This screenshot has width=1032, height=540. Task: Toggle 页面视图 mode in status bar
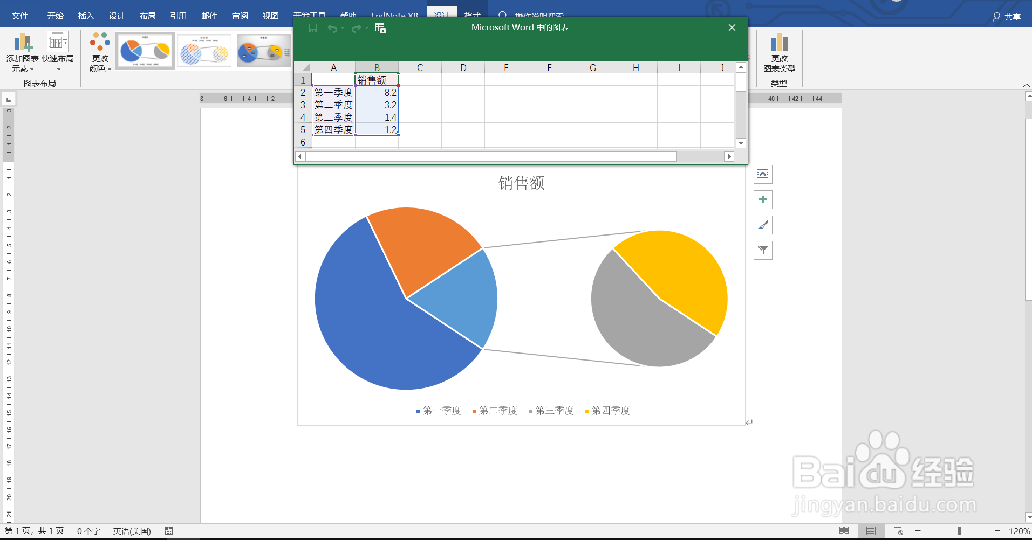[x=870, y=530]
